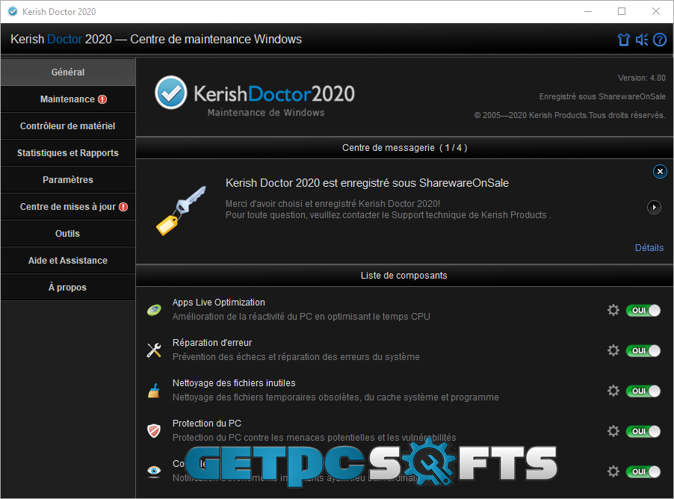Click the Maintenance red alert badge
The image size is (674, 499).
[x=102, y=99]
